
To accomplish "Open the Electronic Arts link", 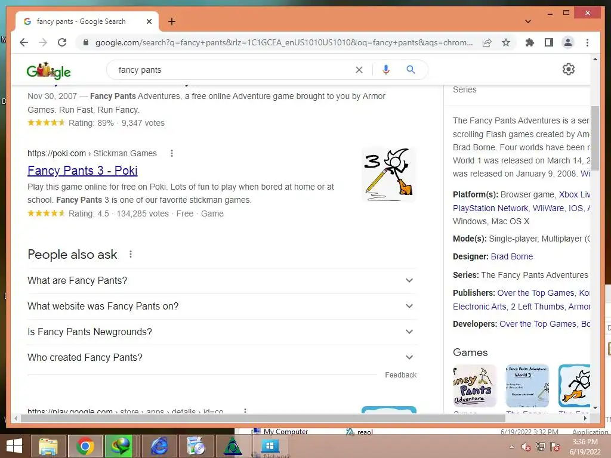I will (479, 307).
